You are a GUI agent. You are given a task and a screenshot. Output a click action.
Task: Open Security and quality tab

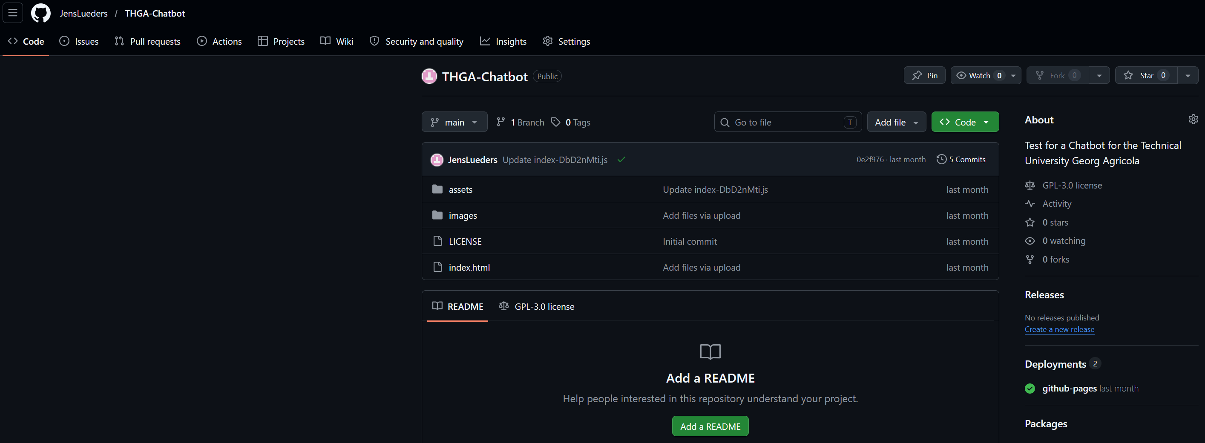click(416, 42)
